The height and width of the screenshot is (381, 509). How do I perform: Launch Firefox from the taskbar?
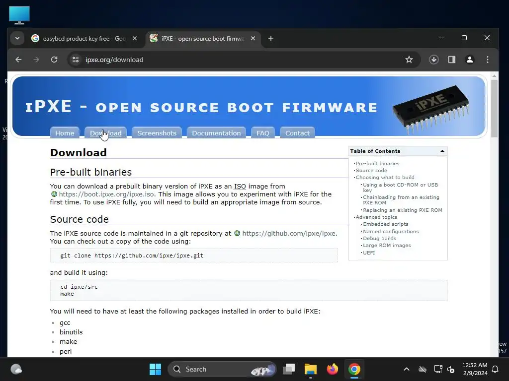pos(332,369)
